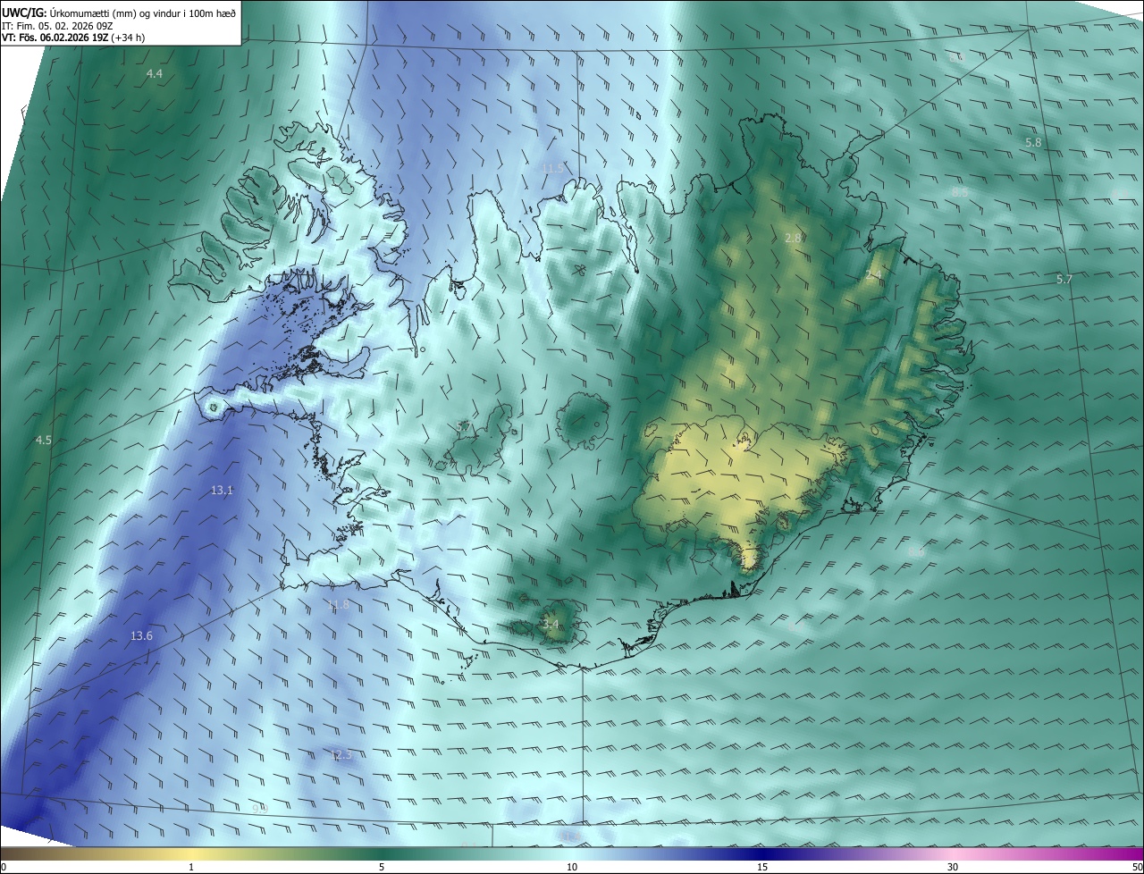The width and height of the screenshot is (1144, 874).
Task: Click the 'VT: Fös. 06.02.2026 19Z (+34 h)' line
Action: (x=73, y=38)
